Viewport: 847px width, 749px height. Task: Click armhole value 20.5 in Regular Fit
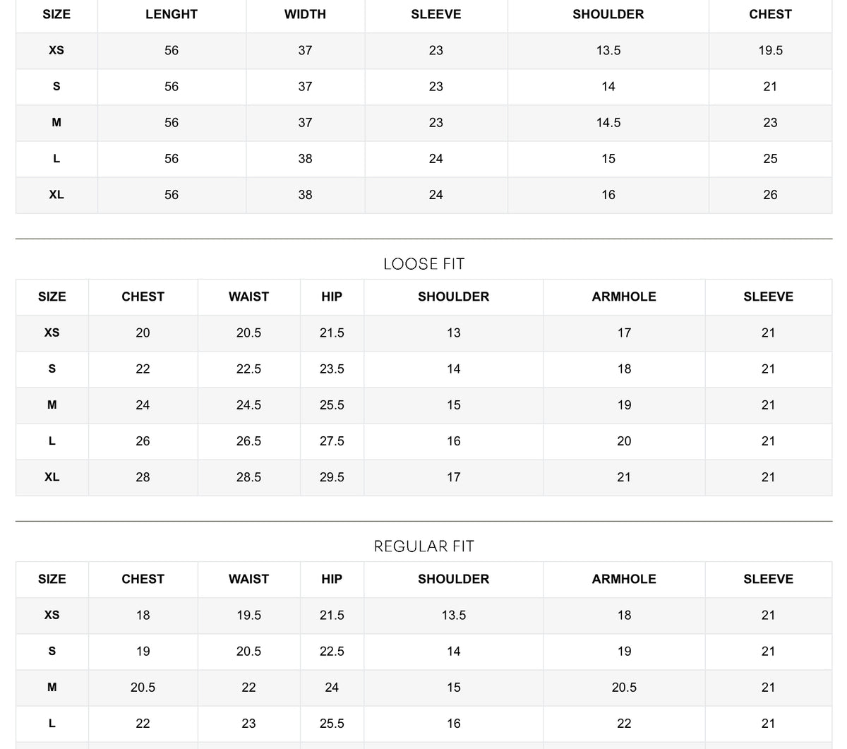point(624,688)
